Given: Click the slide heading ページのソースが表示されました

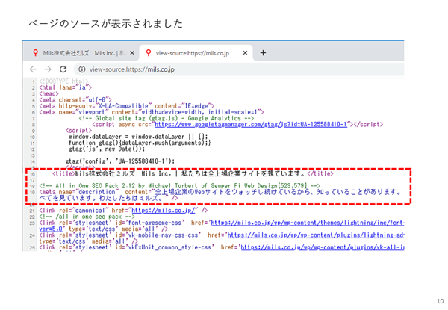Looking at the screenshot, I should click(105, 23).
